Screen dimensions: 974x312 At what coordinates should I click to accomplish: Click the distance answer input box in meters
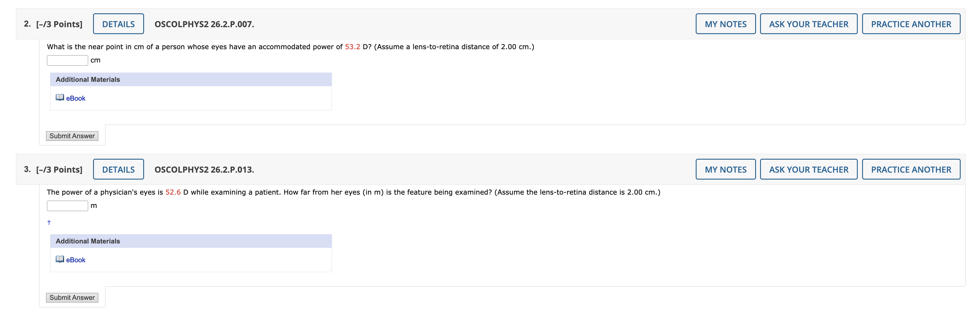[67, 205]
